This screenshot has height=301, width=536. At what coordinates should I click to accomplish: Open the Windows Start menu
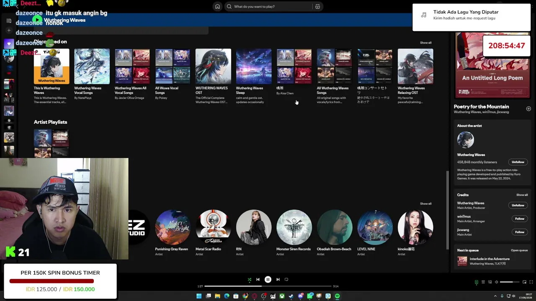(199, 296)
